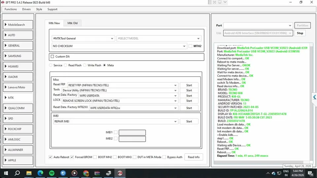Launch Microsoft Edge from the taskbar
Image resolution: width=317 pixels, height=178 pixels.
(x=40, y=173)
